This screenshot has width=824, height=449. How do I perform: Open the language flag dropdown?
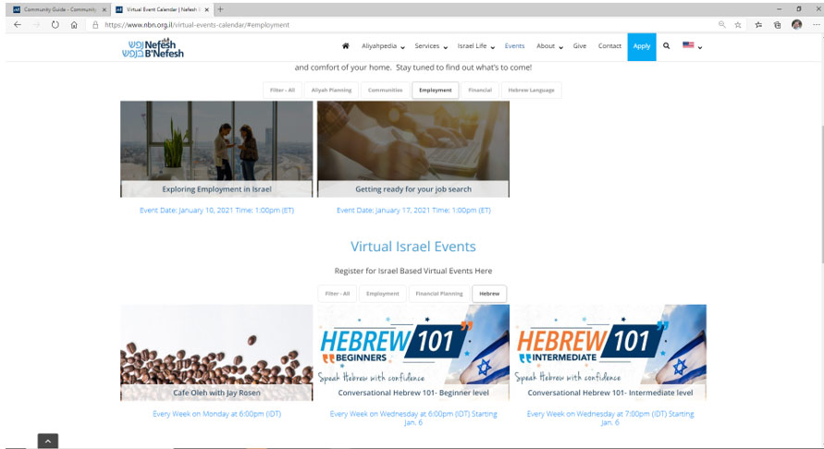pos(692,46)
